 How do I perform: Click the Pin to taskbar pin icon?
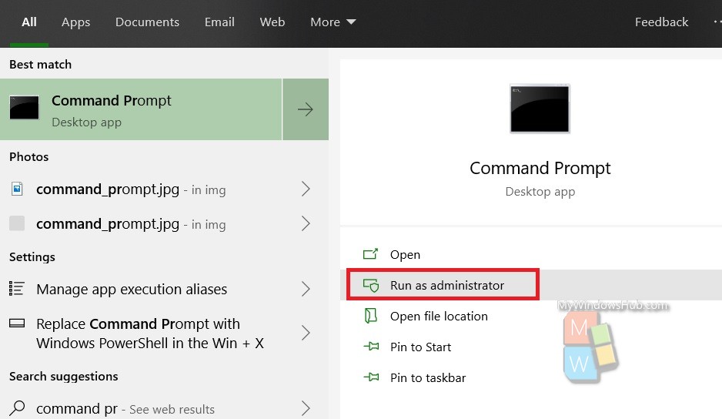coord(371,377)
